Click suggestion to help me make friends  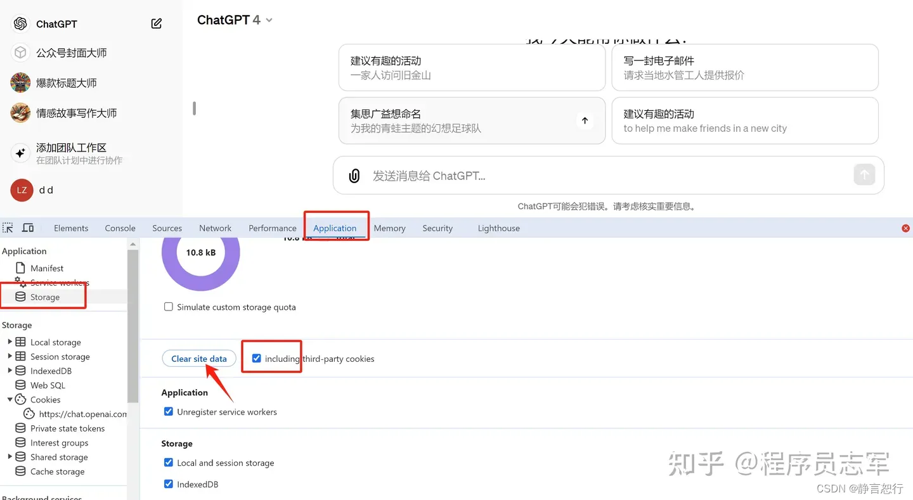click(x=744, y=120)
